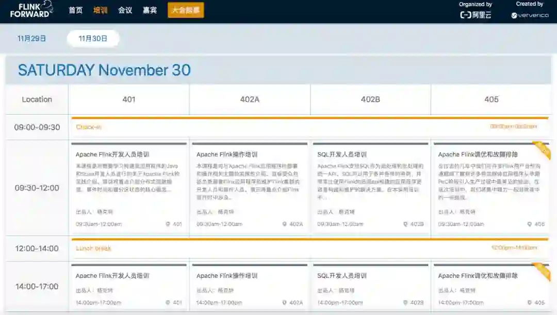Click the 405 location column header
This screenshot has width=557, height=315.
[x=492, y=99]
